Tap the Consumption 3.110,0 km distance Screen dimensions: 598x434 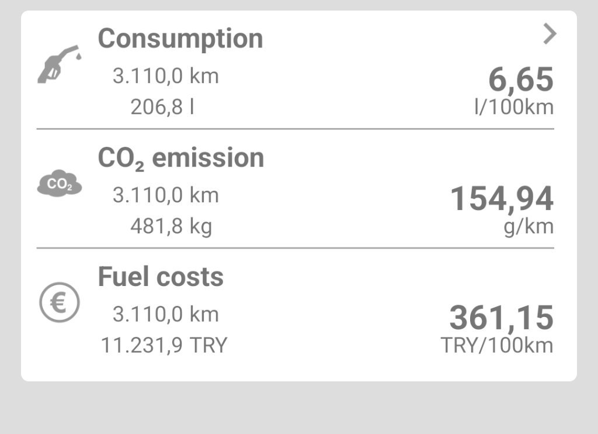click(x=165, y=76)
